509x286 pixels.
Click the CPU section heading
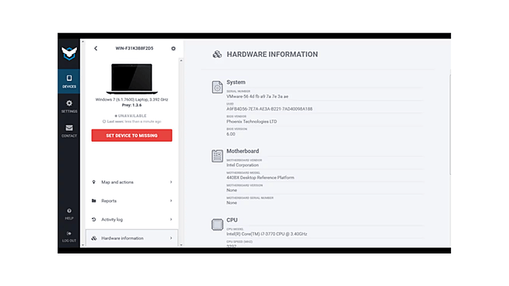[x=232, y=220]
